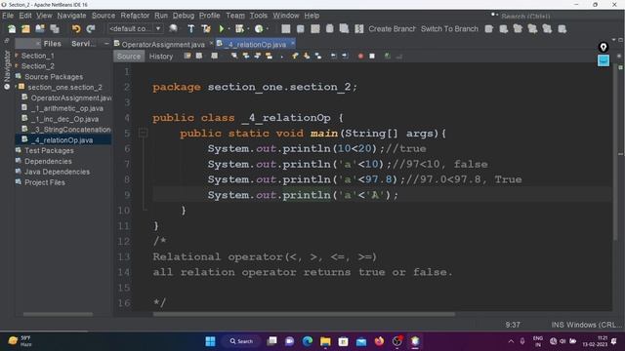Select Java Dependencies node
The image size is (625, 351).
(x=57, y=172)
